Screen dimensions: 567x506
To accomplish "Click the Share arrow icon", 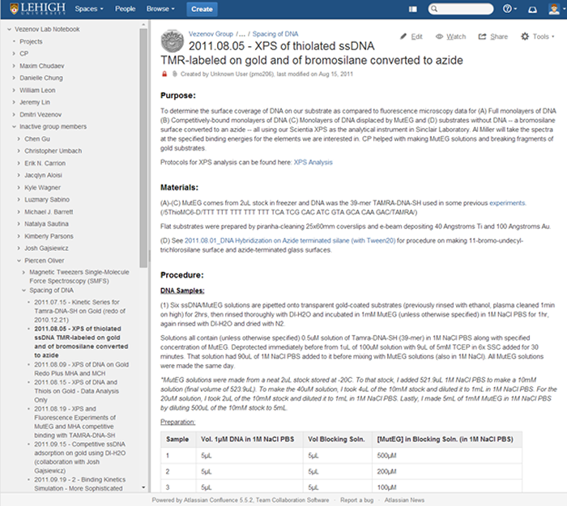I will click(x=482, y=36).
